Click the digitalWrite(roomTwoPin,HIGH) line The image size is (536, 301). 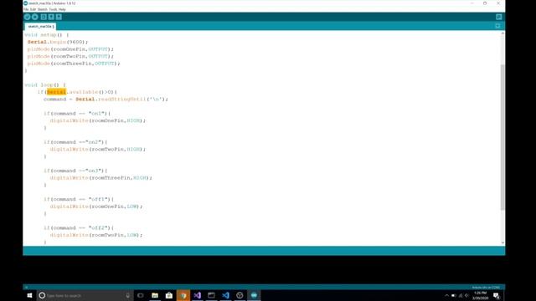[98, 150]
